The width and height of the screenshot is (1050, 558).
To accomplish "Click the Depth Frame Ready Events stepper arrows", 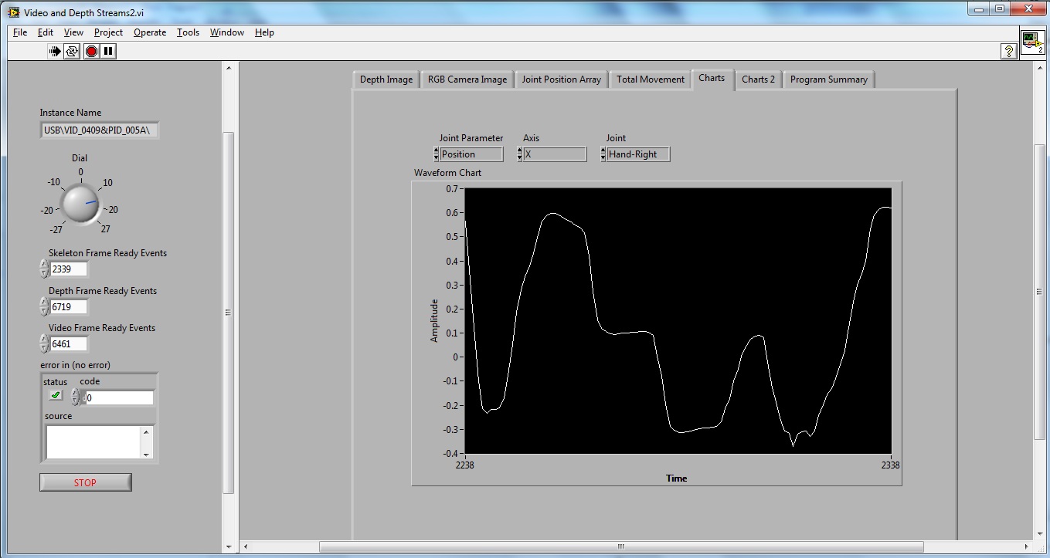I will 43,306.
